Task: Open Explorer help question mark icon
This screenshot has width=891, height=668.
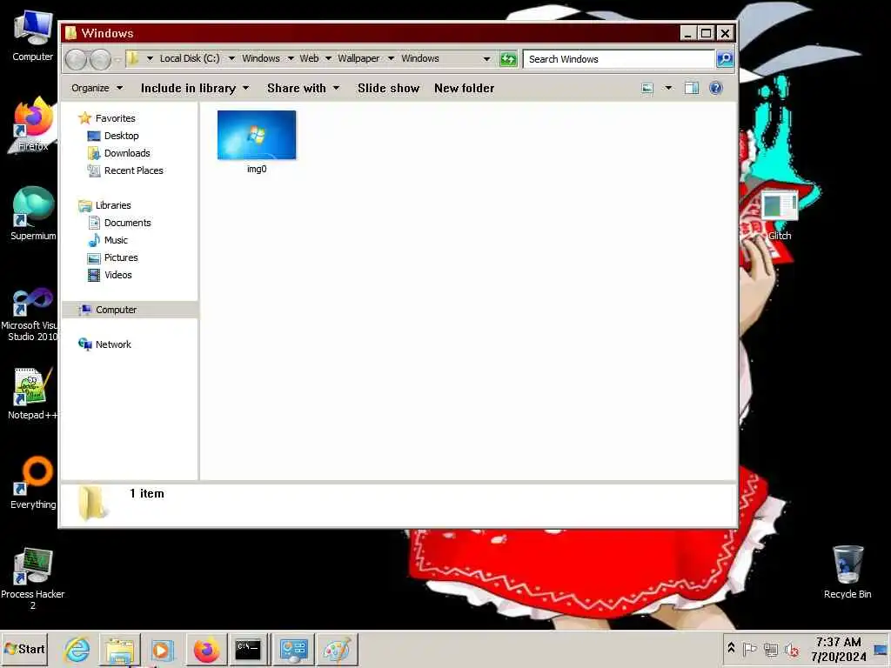Action: coord(716,88)
